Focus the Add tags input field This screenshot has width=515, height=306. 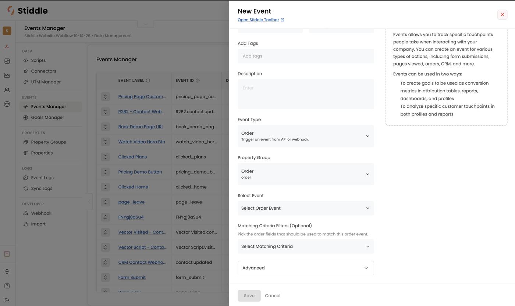pyautogui.click(x=306, y=56)
